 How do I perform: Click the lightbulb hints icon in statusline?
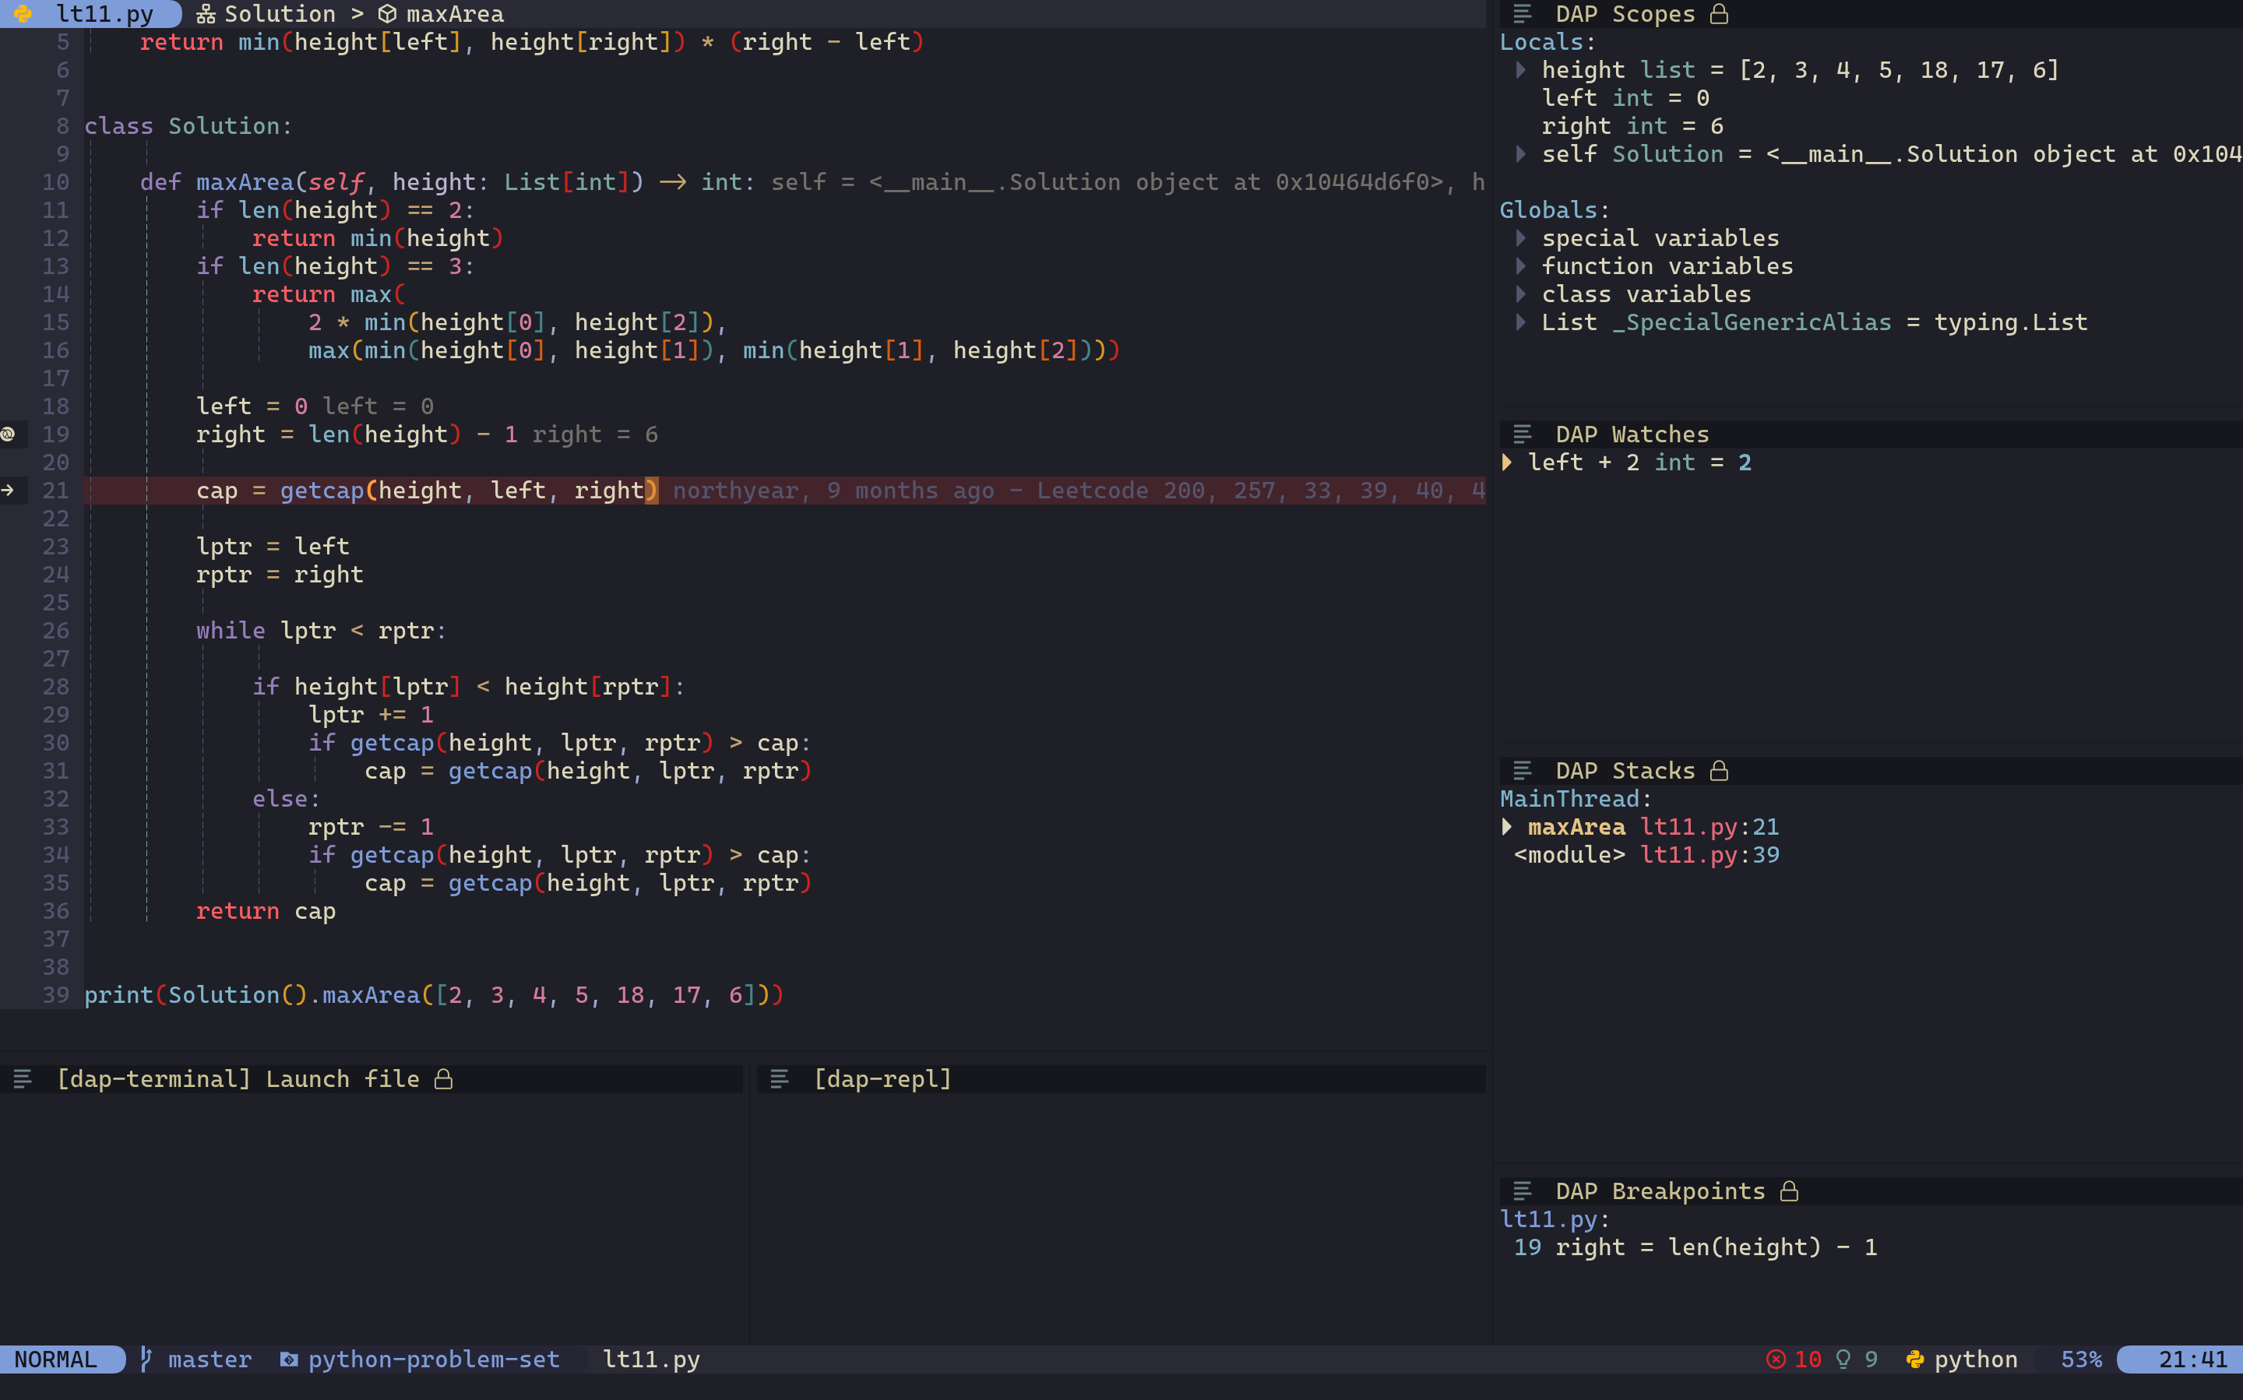[x=1843, y=1358]
